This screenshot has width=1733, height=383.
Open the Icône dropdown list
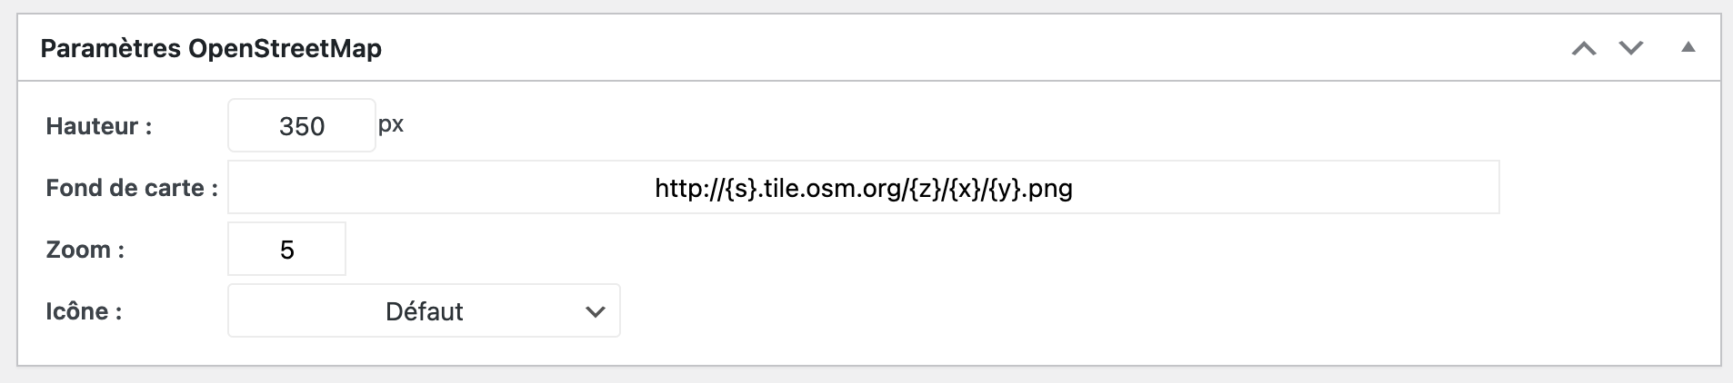click(x=424, y=310)
